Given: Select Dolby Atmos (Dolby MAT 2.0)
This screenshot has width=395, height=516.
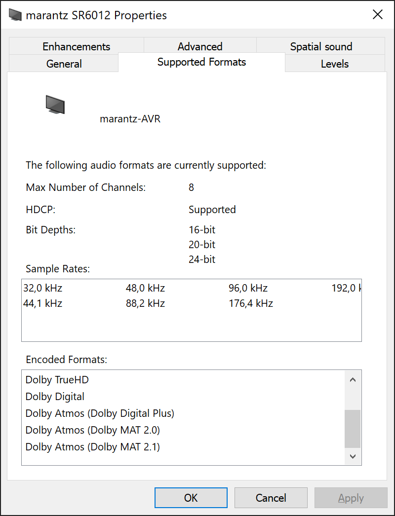Looking at the screenshot, I should (x=93, y=430).
